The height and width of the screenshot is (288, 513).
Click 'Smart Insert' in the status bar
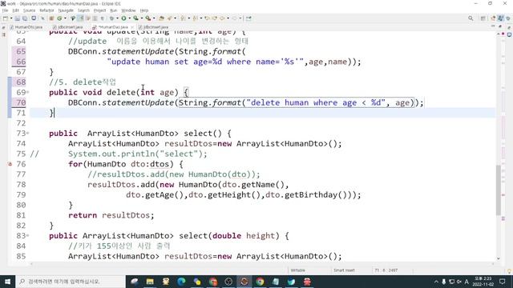tap(344, 270)
